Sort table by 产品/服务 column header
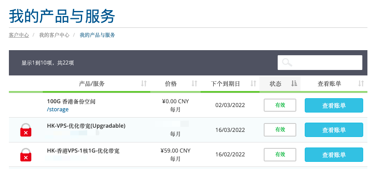 [92, 84]
